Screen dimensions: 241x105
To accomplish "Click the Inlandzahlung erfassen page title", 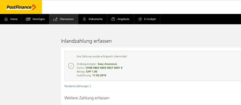I will click(86, 41).
